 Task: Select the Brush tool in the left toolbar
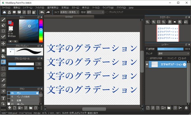[3, 20]
